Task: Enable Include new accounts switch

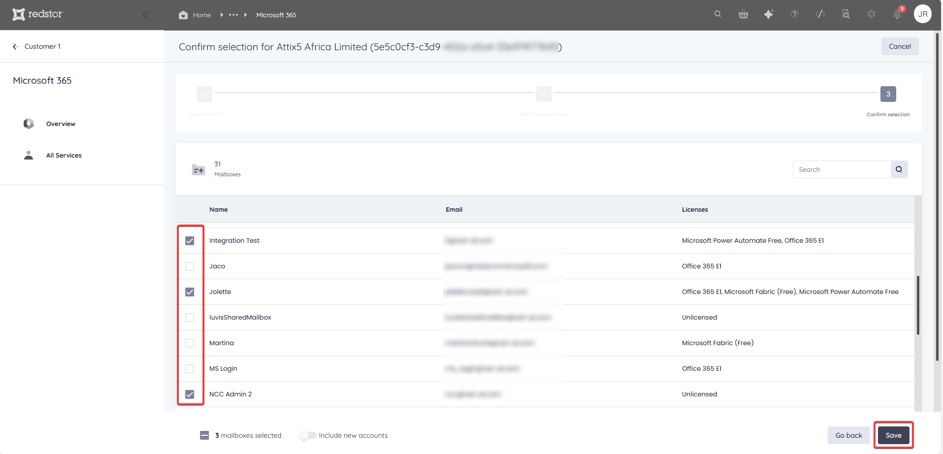Action: coord(308,435)
